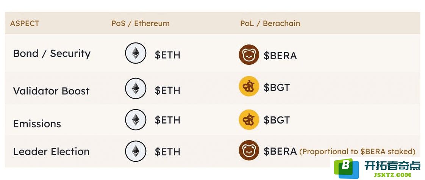Select the PoL / Berachain column header
The image size is (425, 180).
(270, 23)
